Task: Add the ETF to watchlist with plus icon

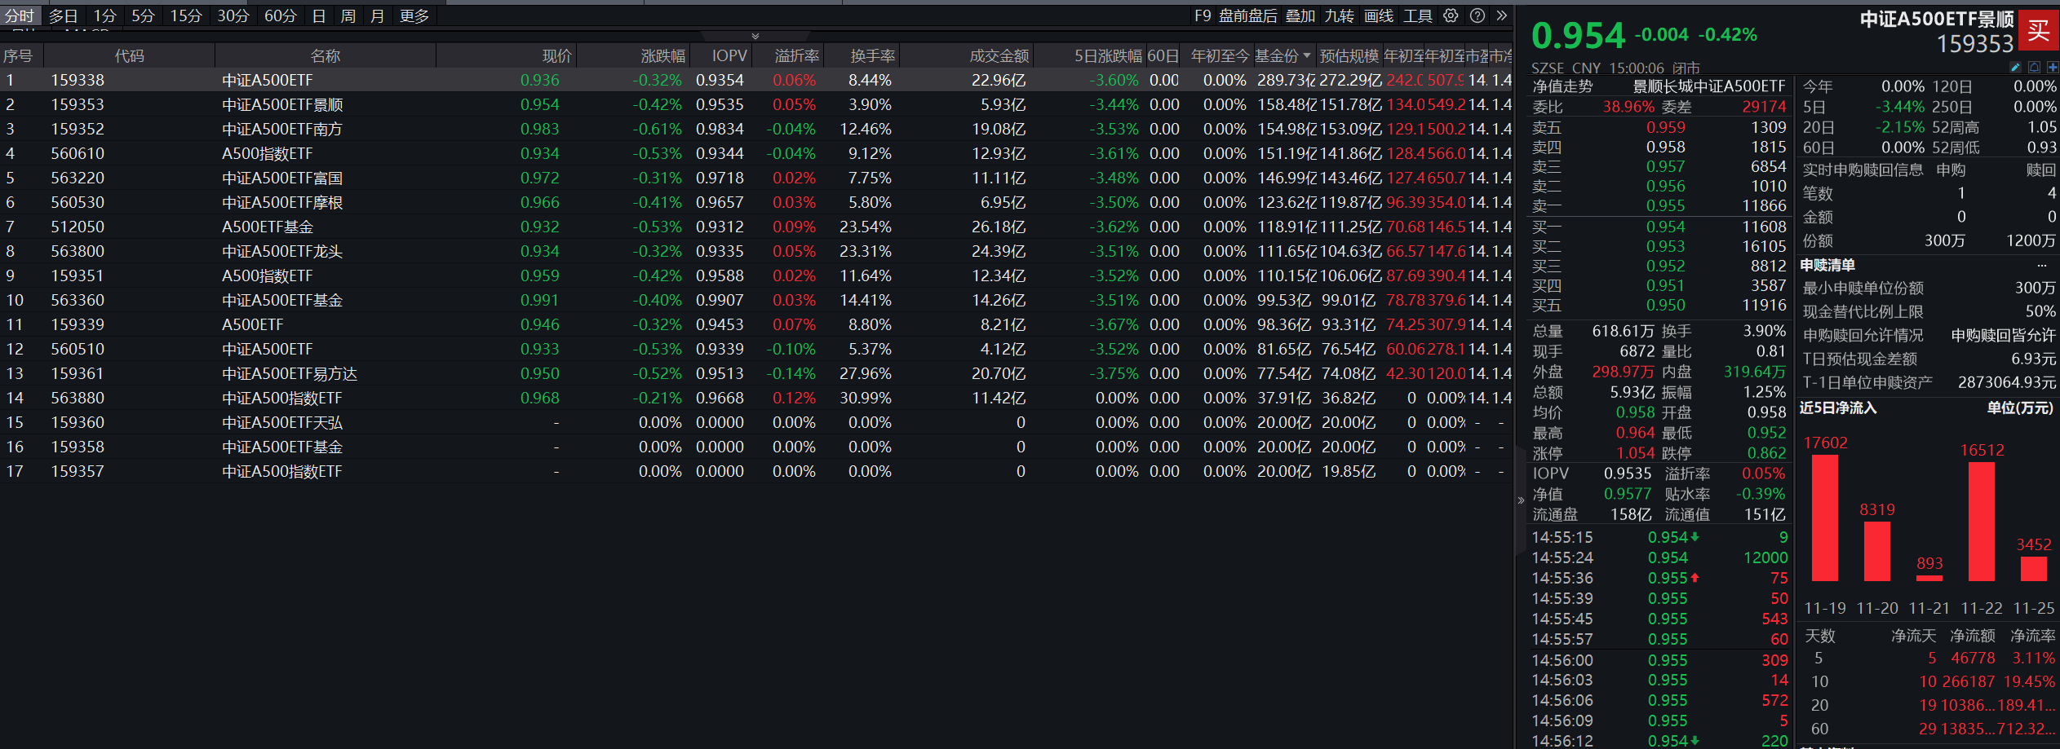Action: 2053,68
